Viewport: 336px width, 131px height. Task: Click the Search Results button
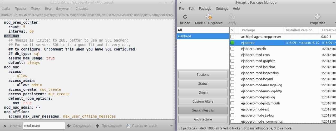(x=203, y=110)
